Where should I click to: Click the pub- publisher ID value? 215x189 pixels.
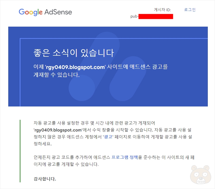click(152, 17)
